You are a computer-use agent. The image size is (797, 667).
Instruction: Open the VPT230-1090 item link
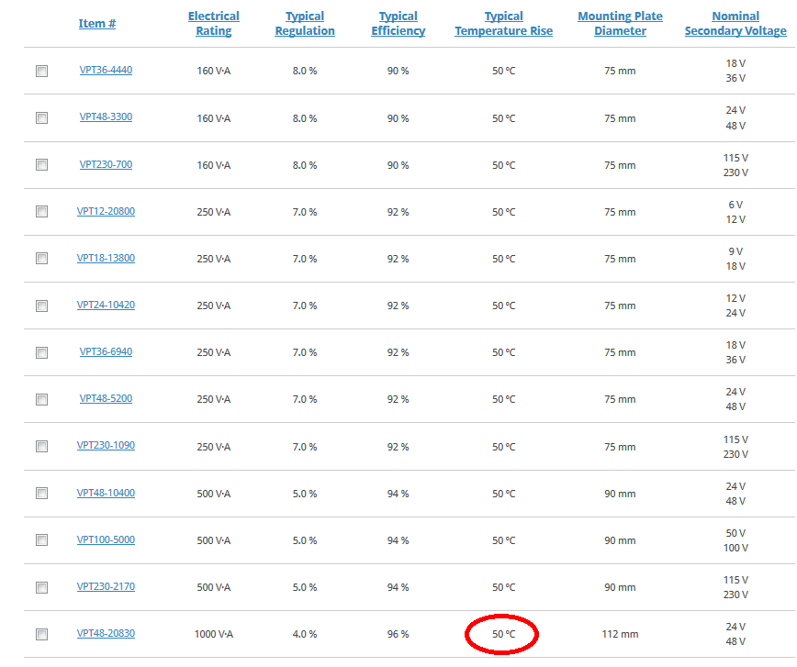pyautogui.click(x=106, y=445)
